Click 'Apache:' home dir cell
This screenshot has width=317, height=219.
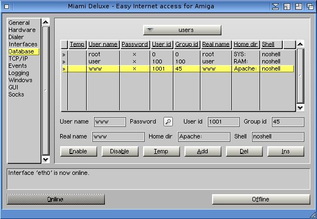pyautogui.click(x=245, y=69)
